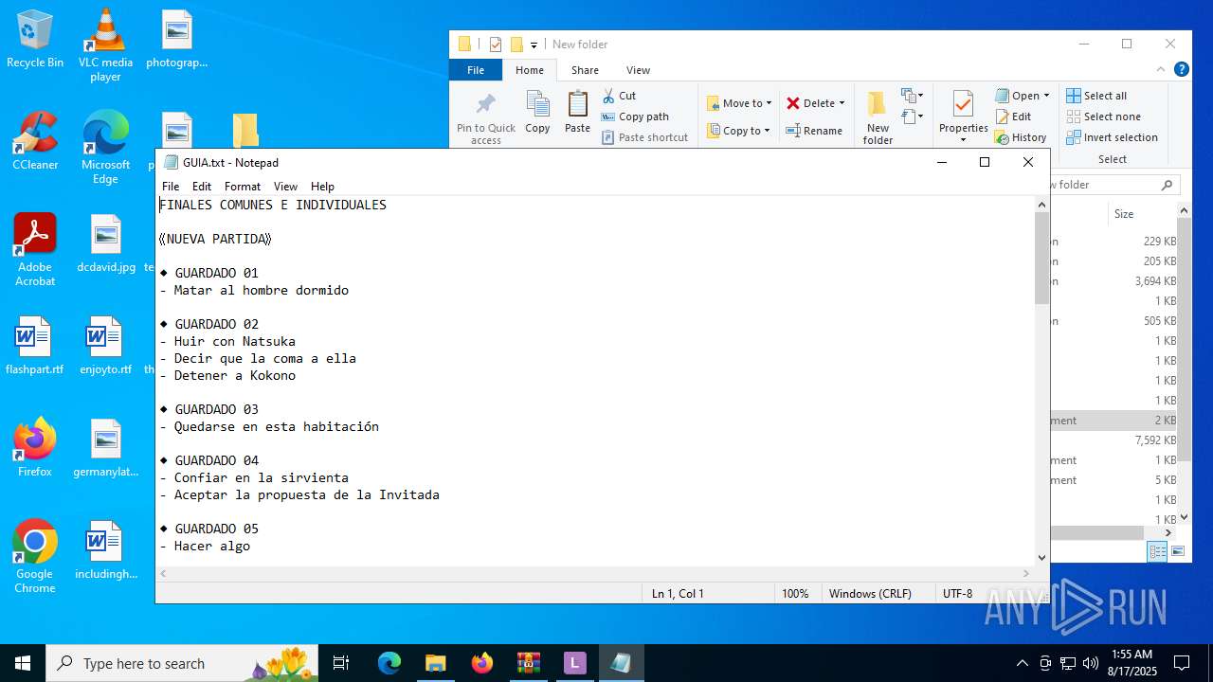Open flashpart.rtf document on desktop
Screen dimensions: 1213x682
(x=35, y=346)
